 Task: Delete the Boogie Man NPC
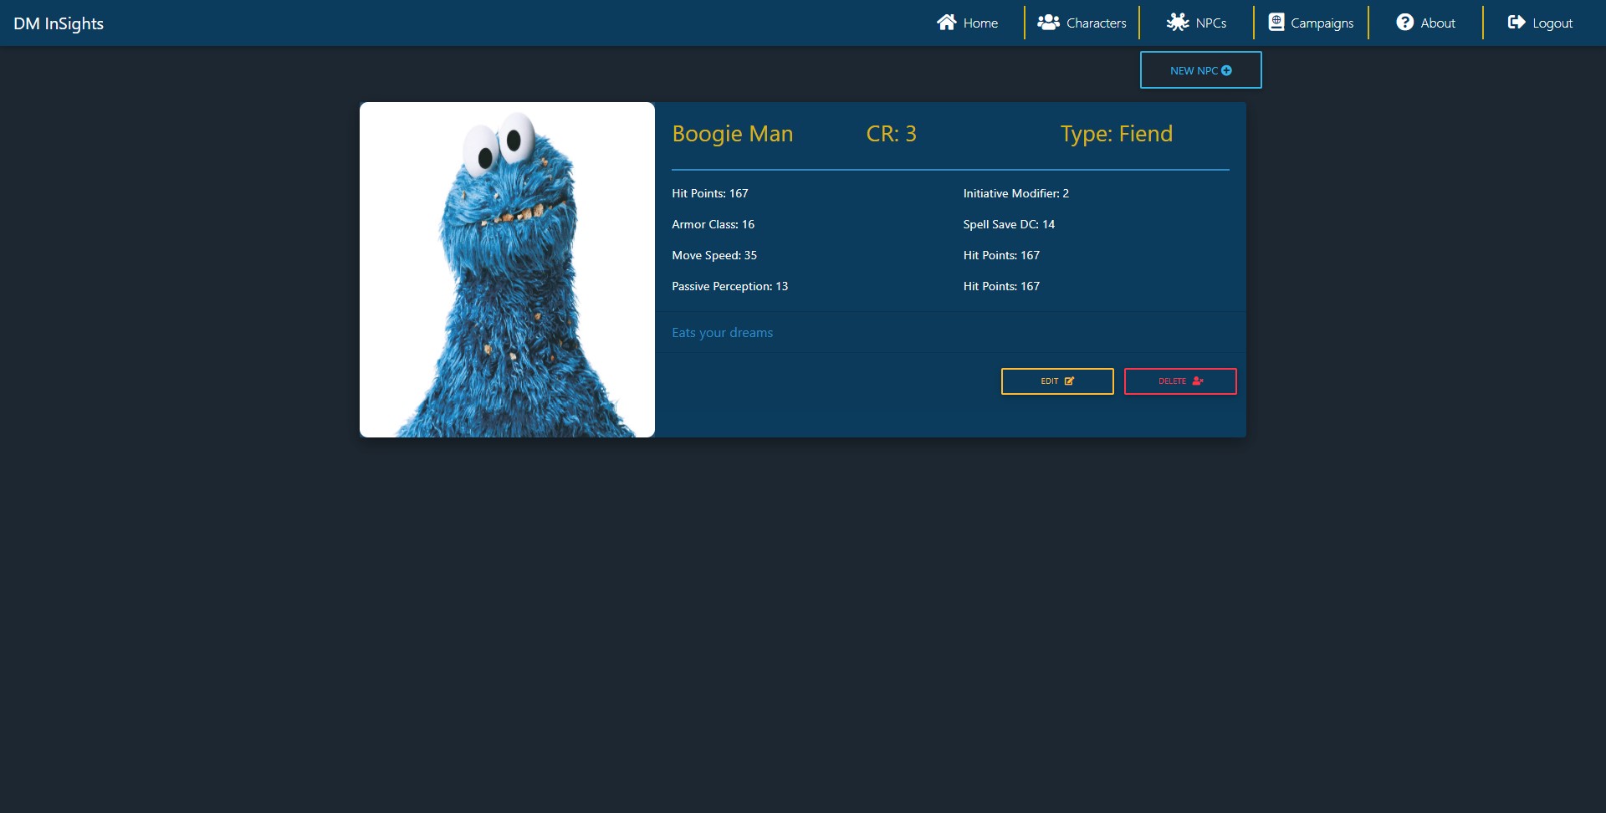point(1180,381)
